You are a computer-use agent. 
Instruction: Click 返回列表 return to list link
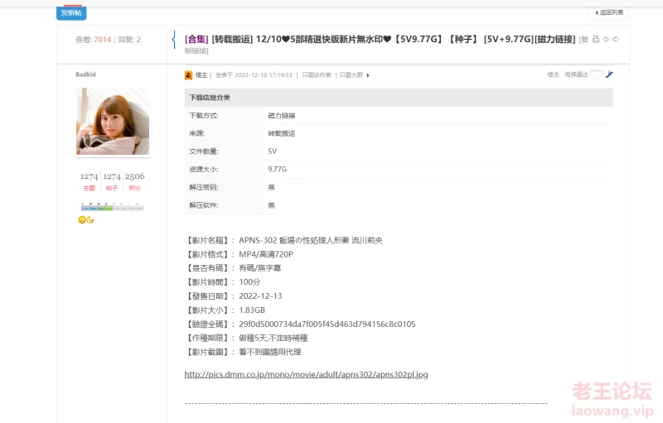click(x=609, y=12)
